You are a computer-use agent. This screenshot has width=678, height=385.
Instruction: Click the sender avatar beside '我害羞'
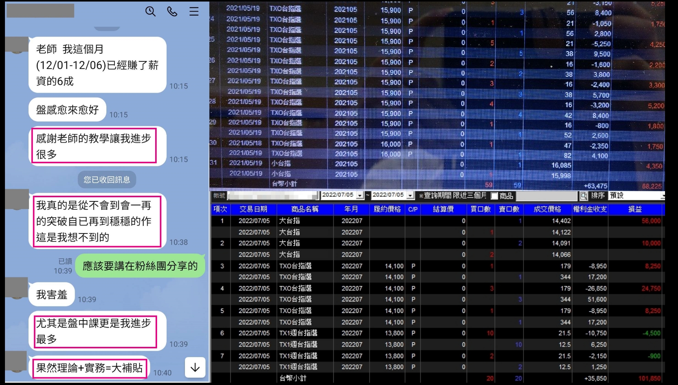coord(17,288)
